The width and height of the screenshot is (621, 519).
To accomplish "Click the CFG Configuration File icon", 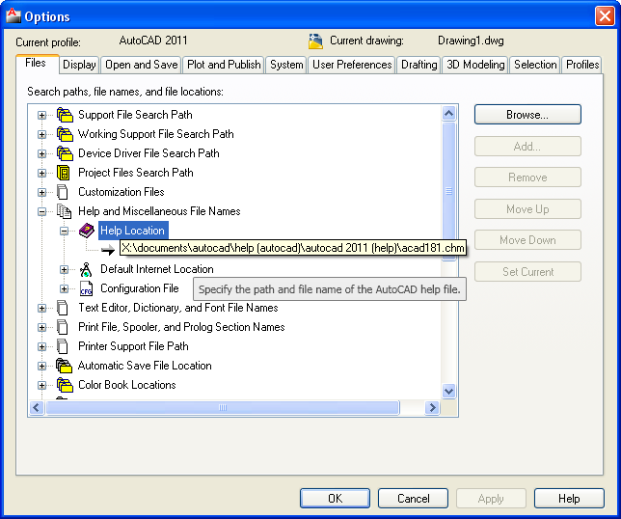I will coord(86,288).
